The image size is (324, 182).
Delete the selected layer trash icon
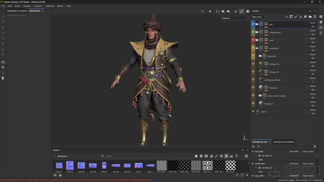pyautogui.click(x=315, y=17)
